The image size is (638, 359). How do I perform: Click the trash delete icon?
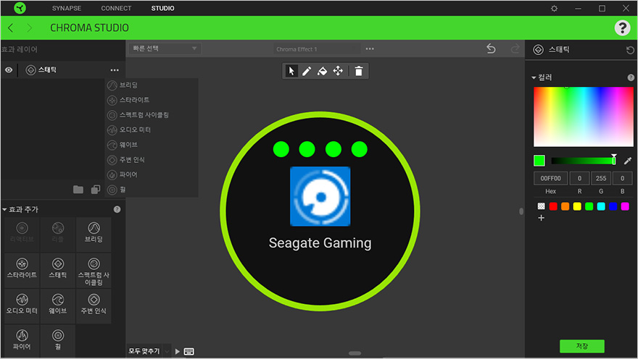(358, 71)
